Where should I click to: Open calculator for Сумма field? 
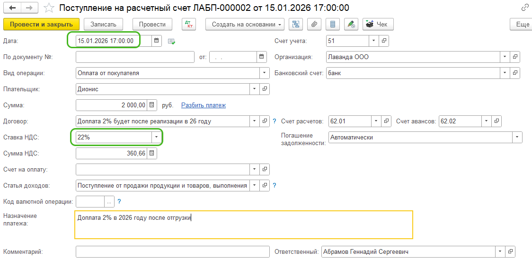point(151,105)
